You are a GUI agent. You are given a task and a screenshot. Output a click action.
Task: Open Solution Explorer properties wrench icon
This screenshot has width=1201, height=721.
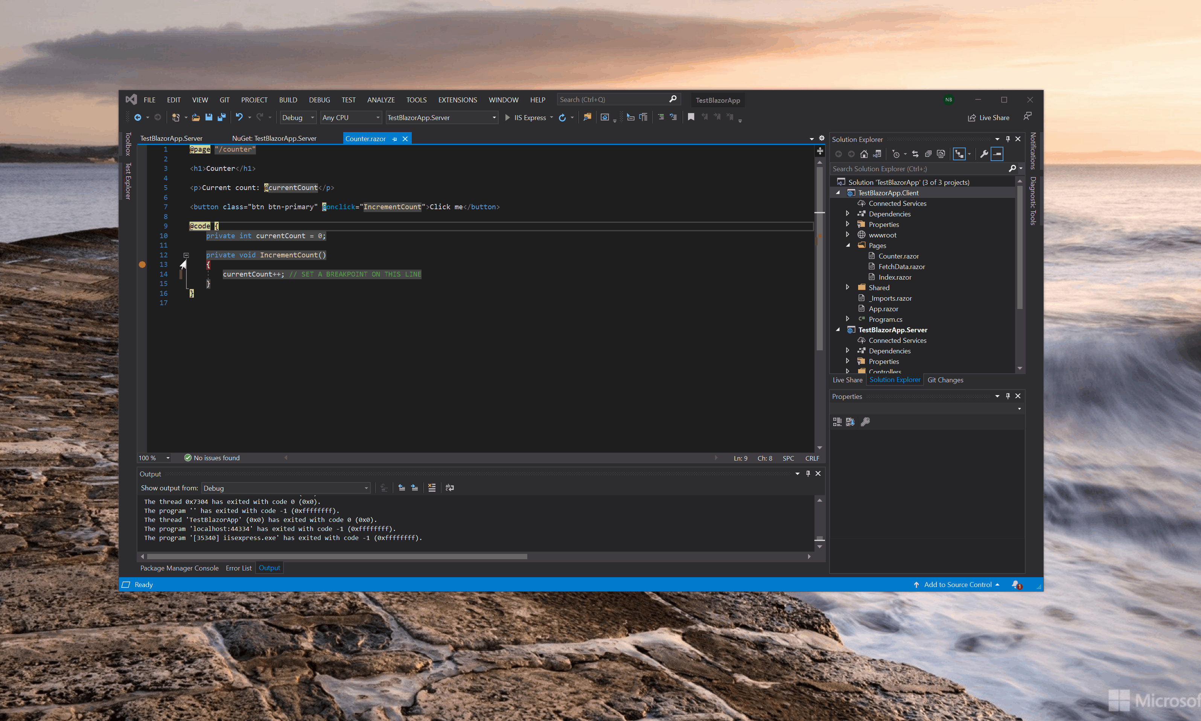point(984,154)
